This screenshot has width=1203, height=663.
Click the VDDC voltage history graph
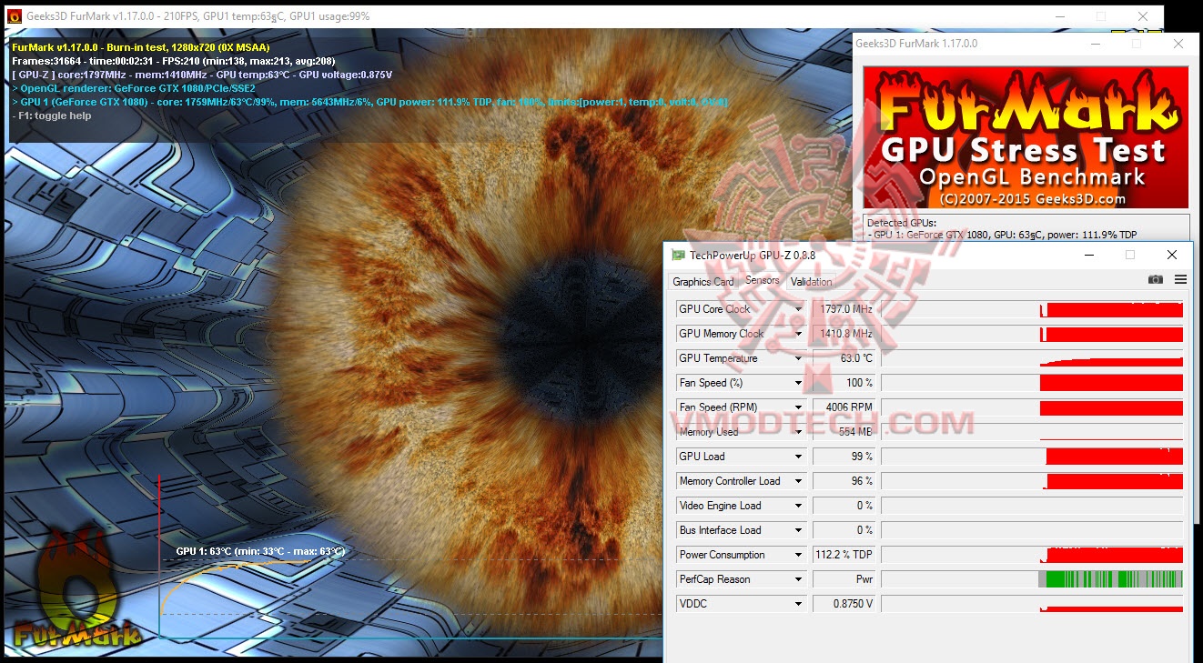point(1032,604)
